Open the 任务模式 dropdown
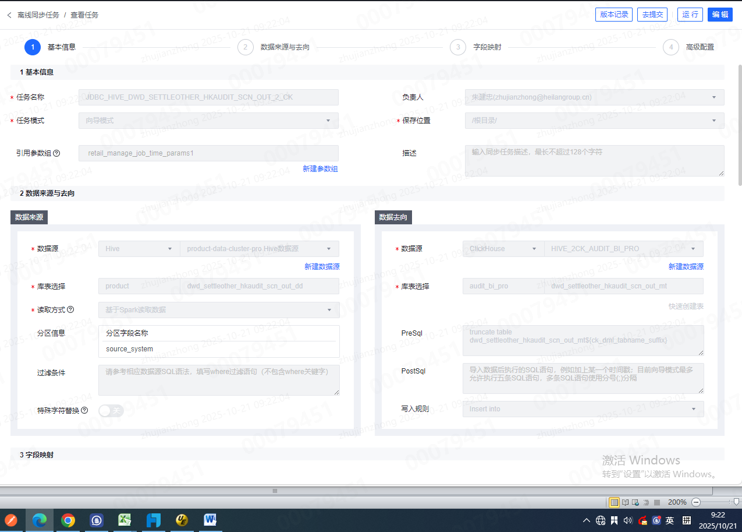The width and height of the screenshot is (742, 532). click(x=208, y=121)
